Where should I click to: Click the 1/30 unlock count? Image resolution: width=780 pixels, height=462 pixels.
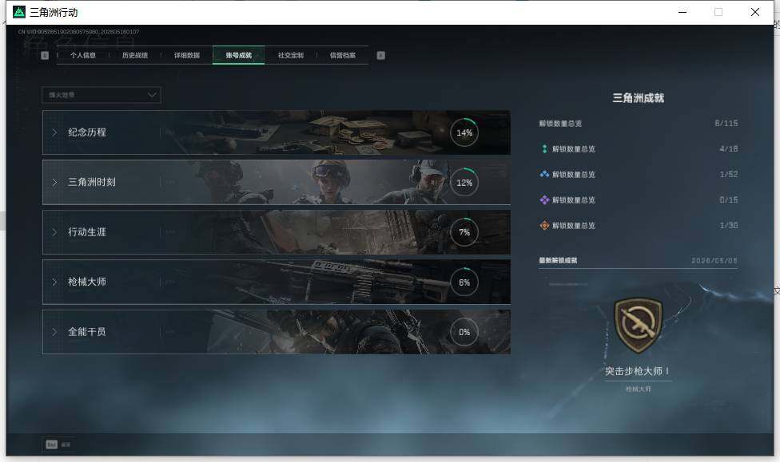click(729, 226)
